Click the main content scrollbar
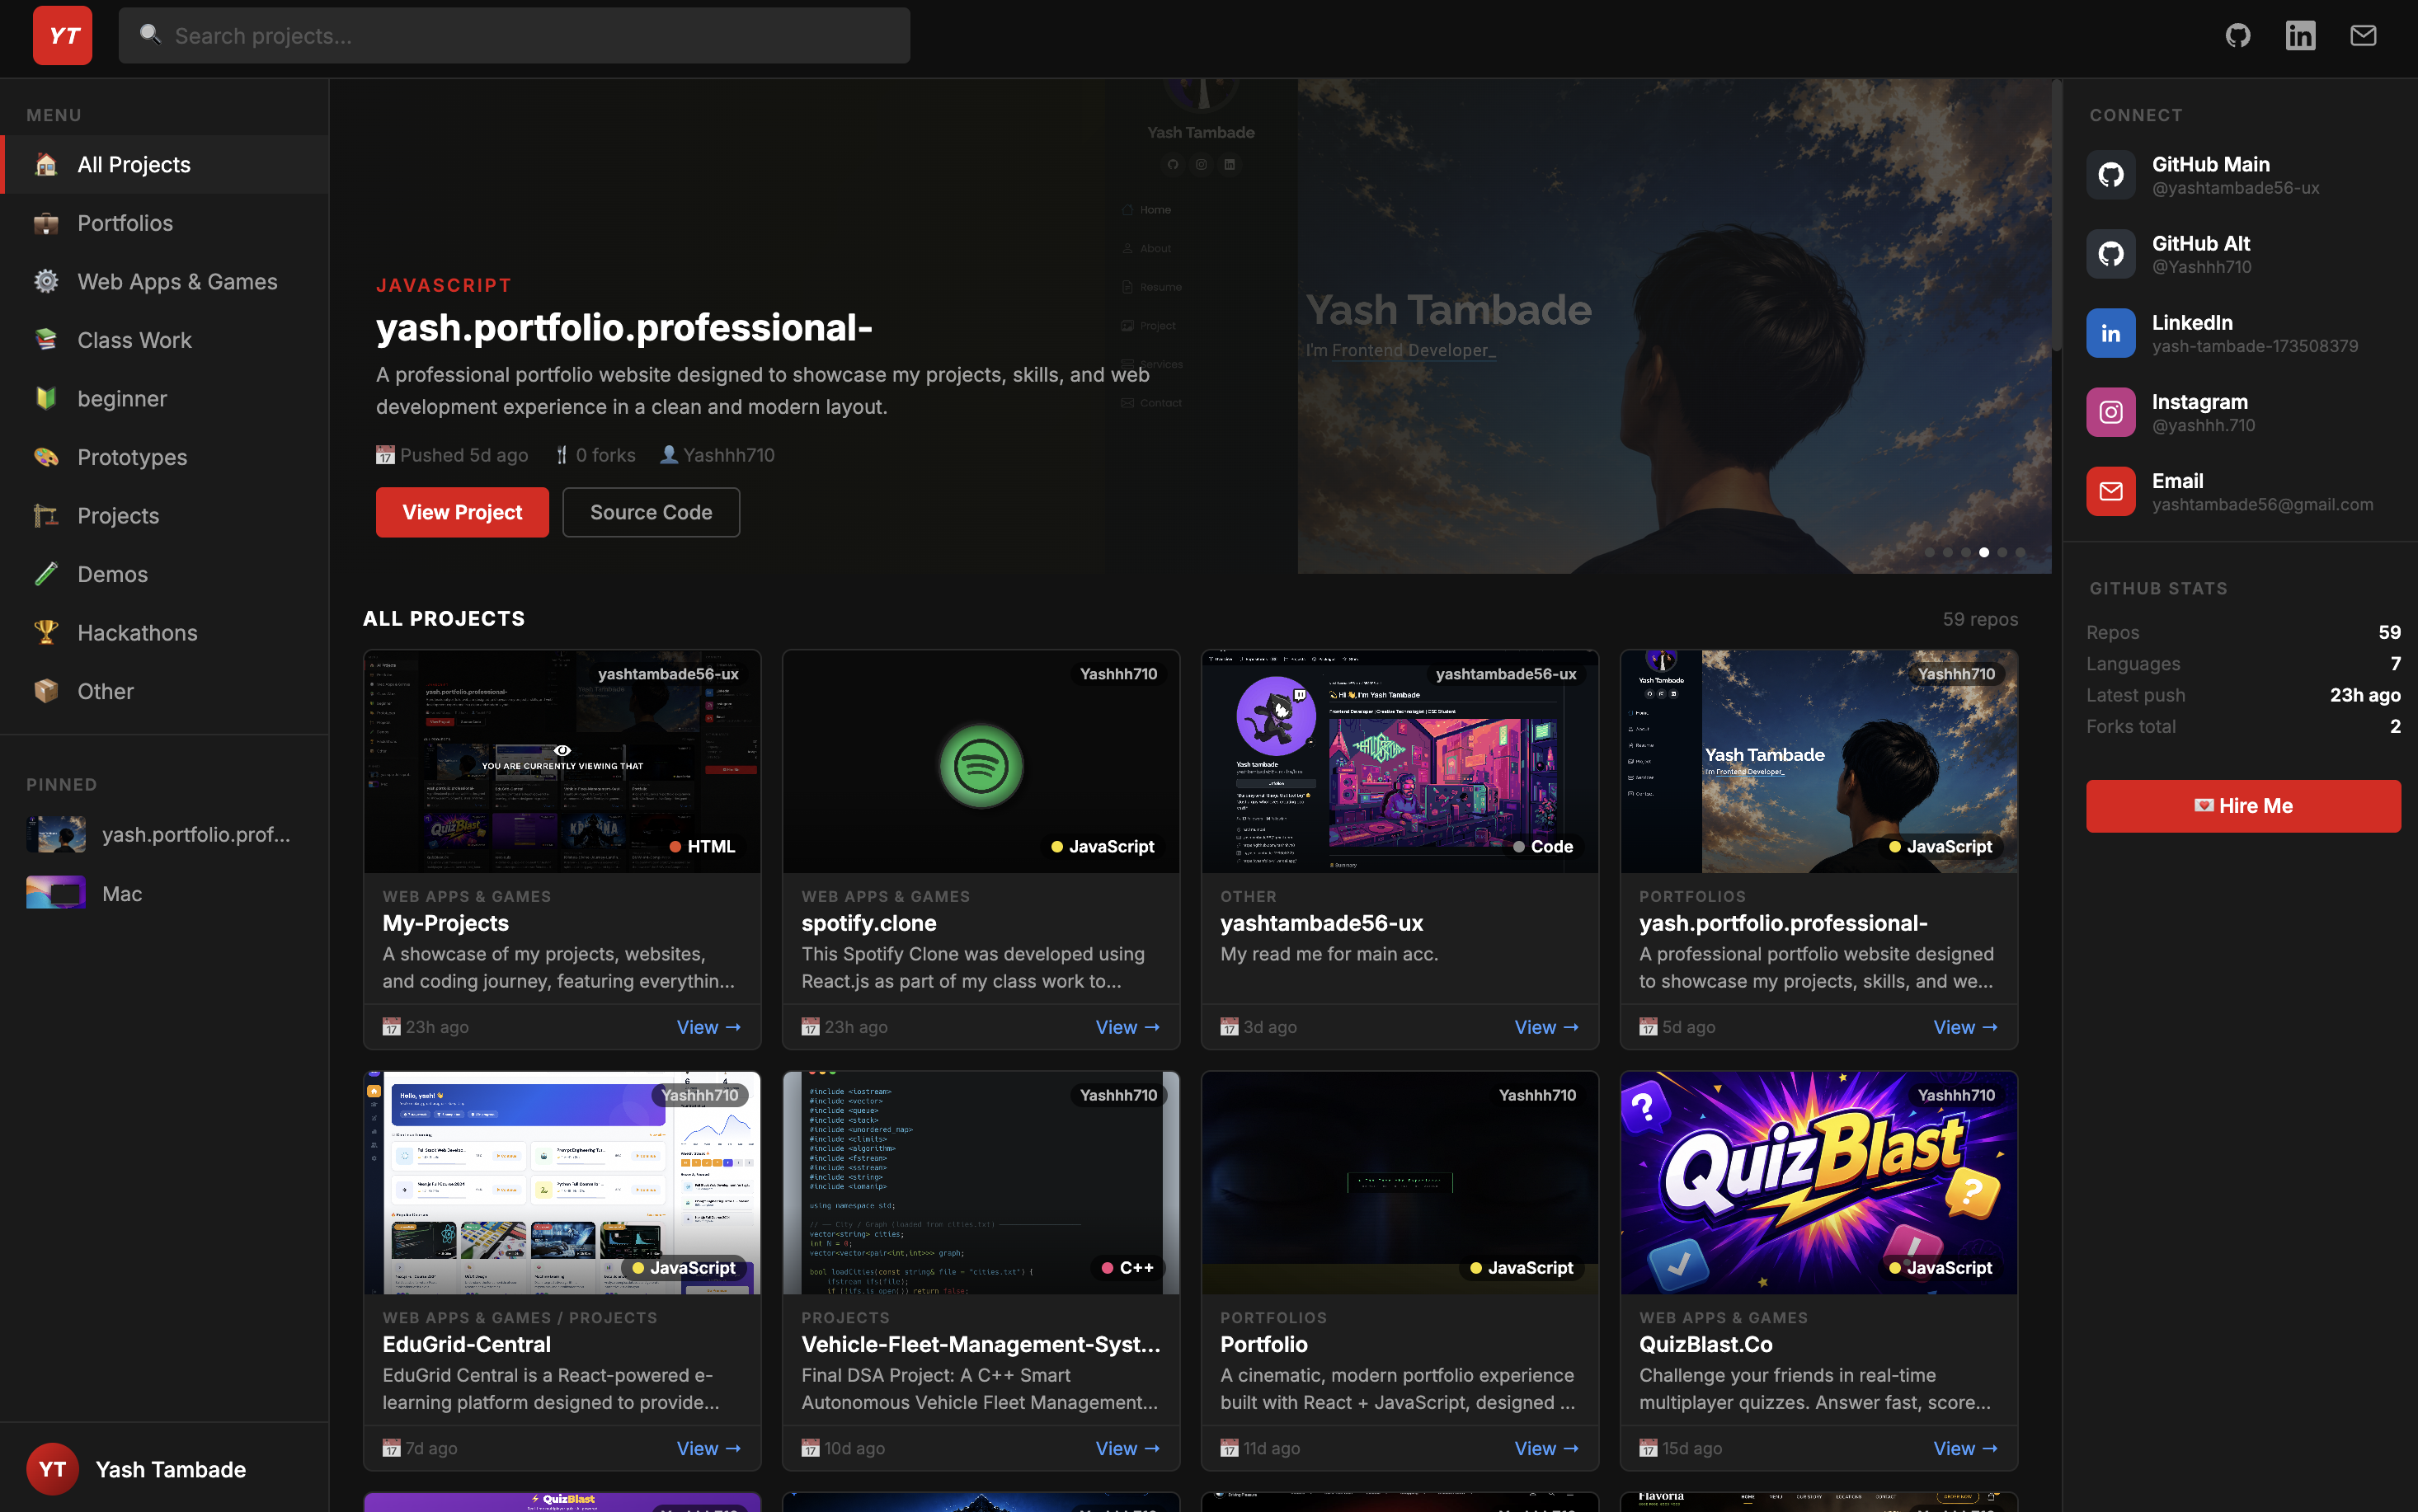The height and width of the screenshot is (1512, 2418). [x=2056, y=215]
